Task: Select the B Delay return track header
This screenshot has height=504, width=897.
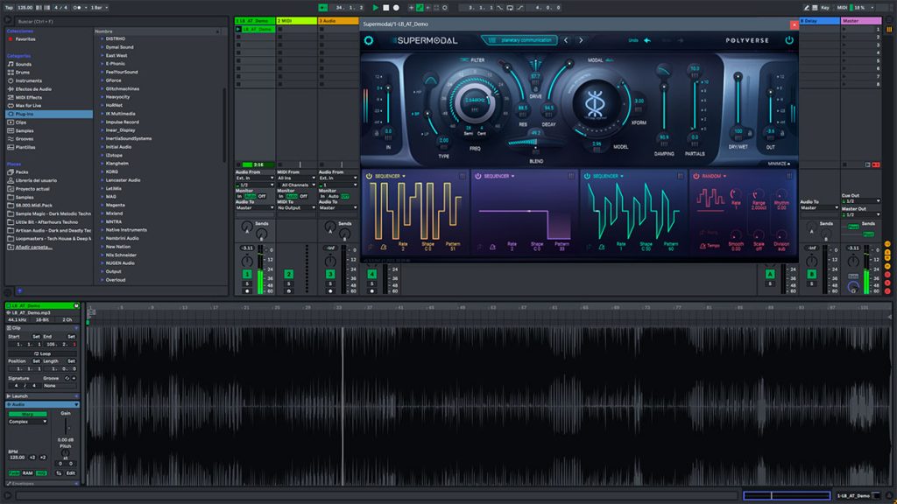Action: pyautogui.click(x=819, y=21)
